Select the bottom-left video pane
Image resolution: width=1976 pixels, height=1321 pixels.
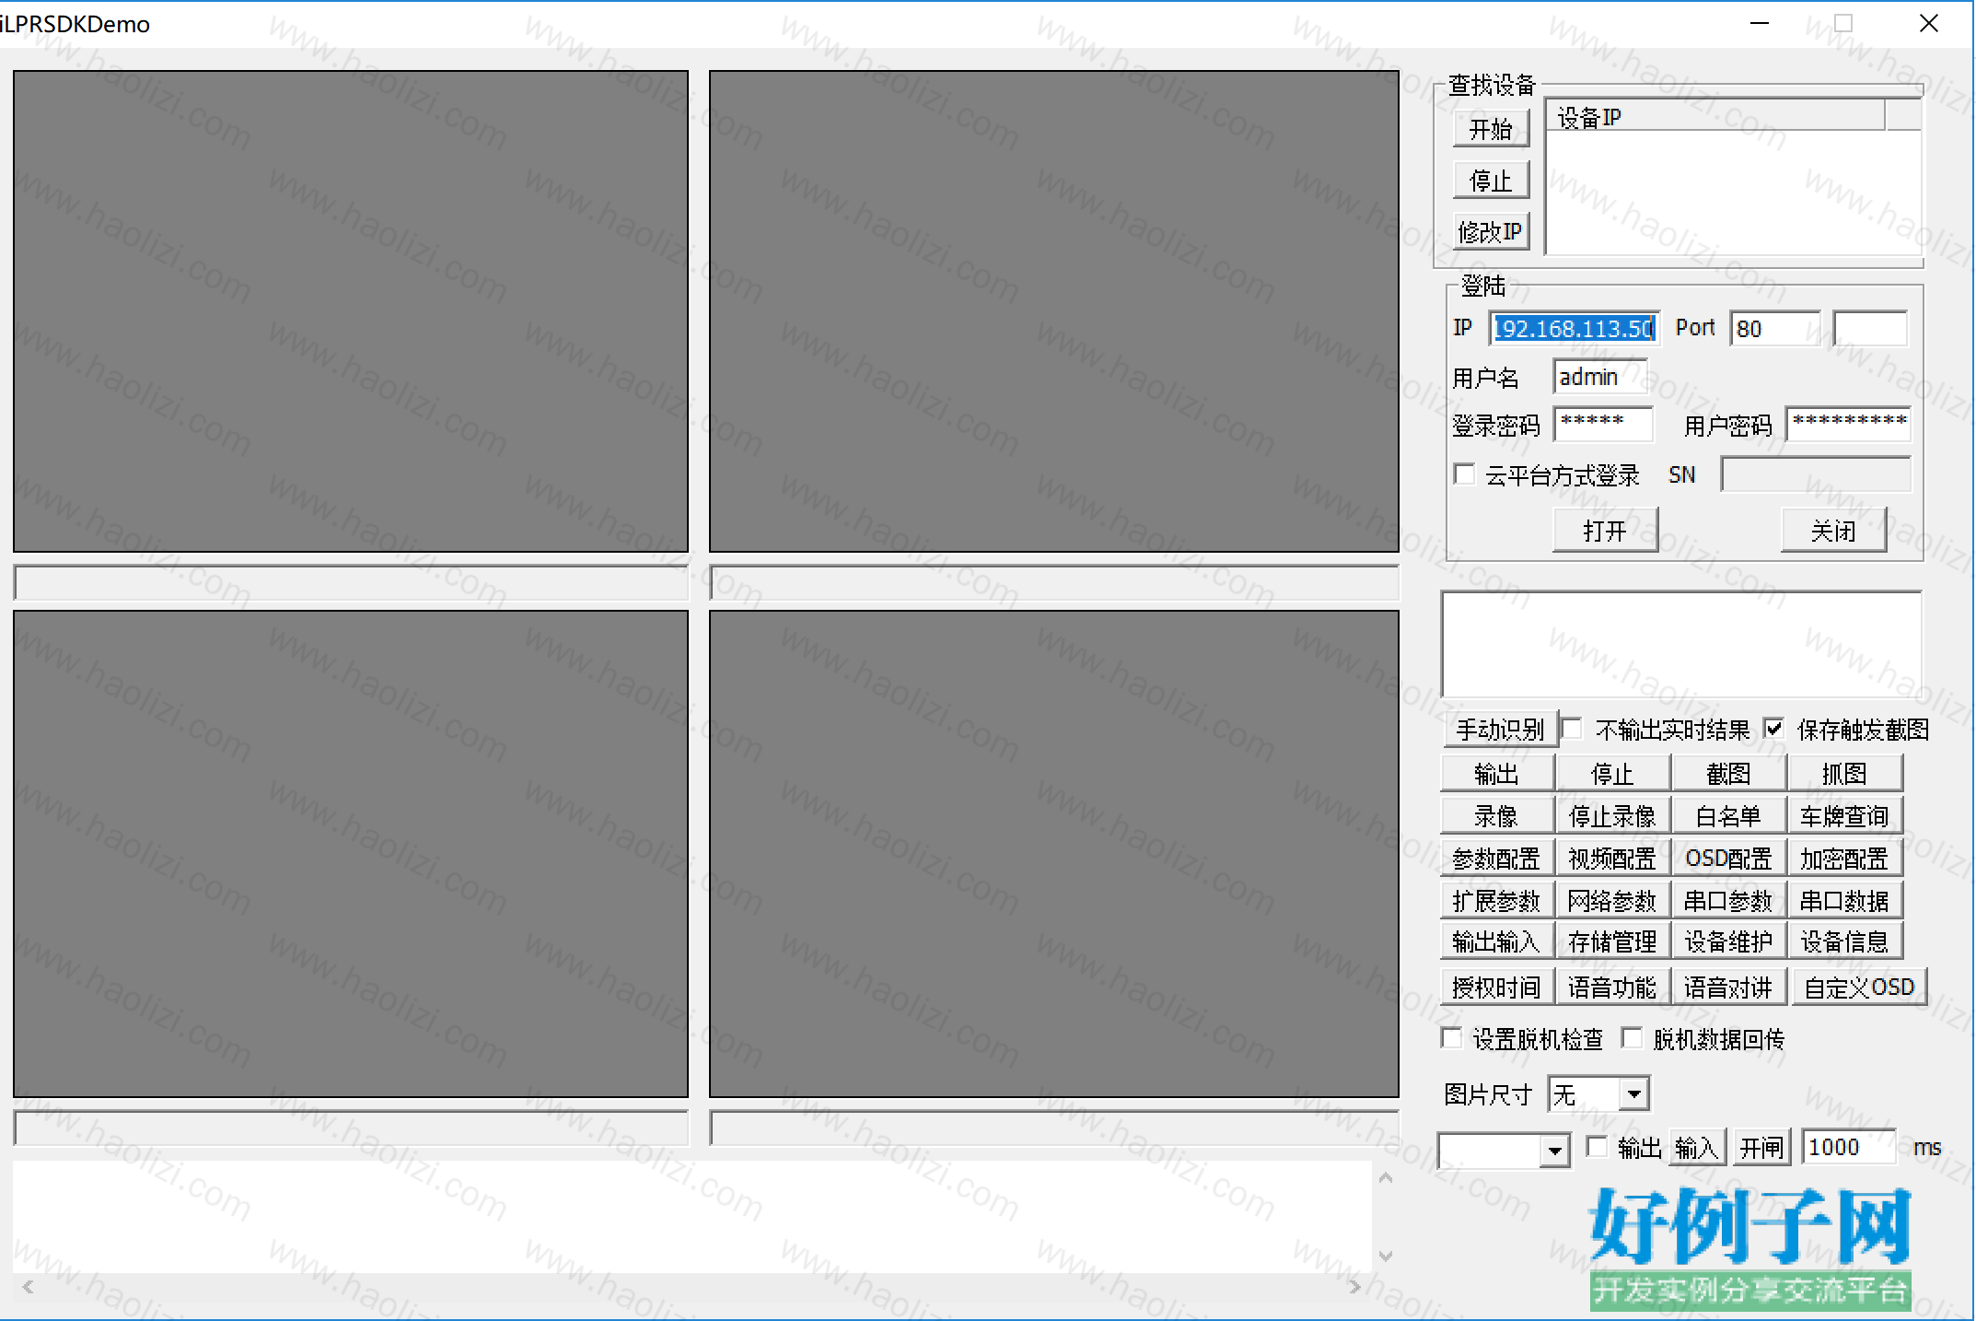pyautogui.click(x=351, y=854)
